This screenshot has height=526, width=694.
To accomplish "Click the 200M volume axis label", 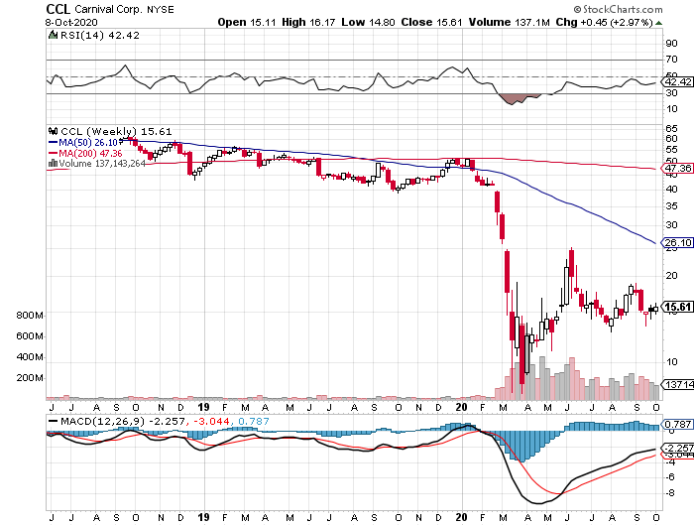I will [x=30, y=378].
